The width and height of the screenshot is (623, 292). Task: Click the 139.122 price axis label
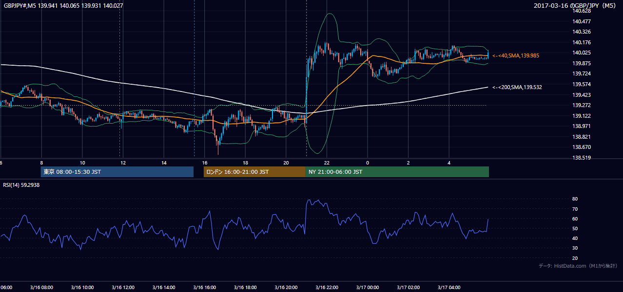click(582, 116)
